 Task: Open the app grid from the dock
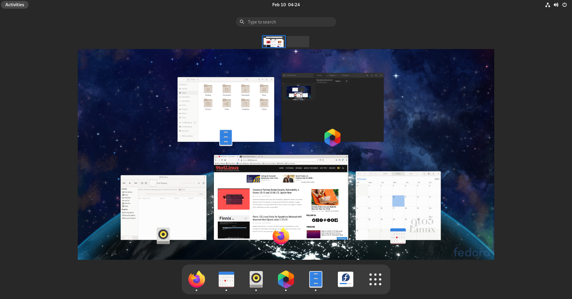pos(375,279)
